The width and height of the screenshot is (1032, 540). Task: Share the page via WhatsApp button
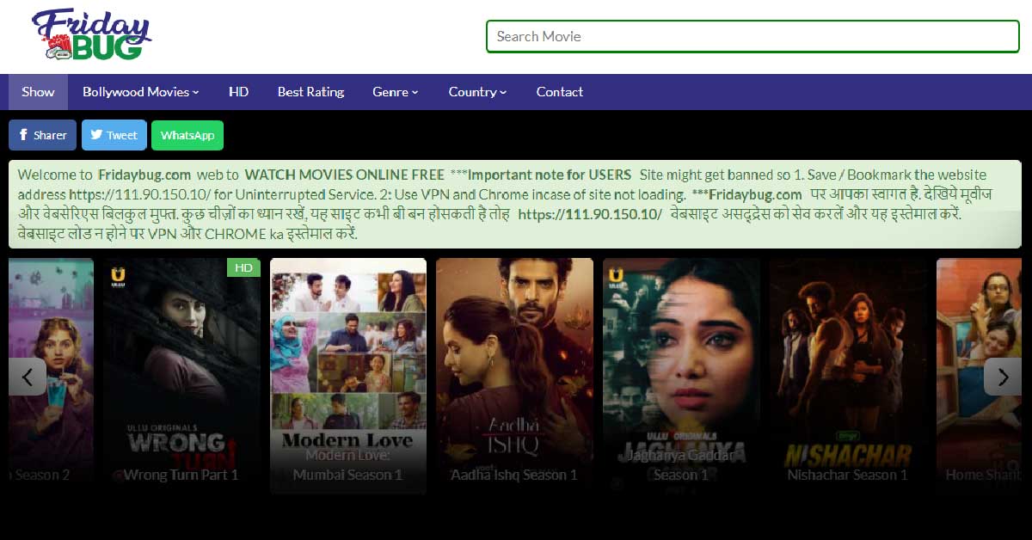click(187, 135)
